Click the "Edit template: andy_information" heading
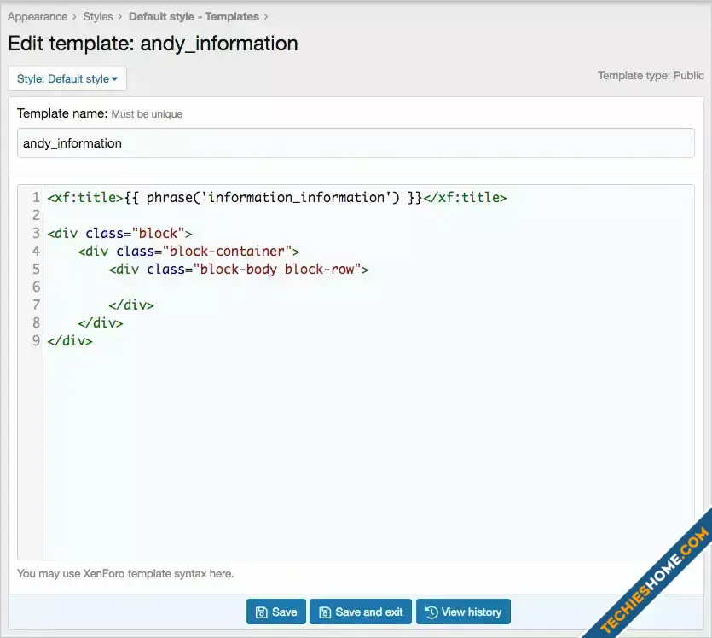The image size is (712, 638). pyautogui.click(x=153, y=43)
